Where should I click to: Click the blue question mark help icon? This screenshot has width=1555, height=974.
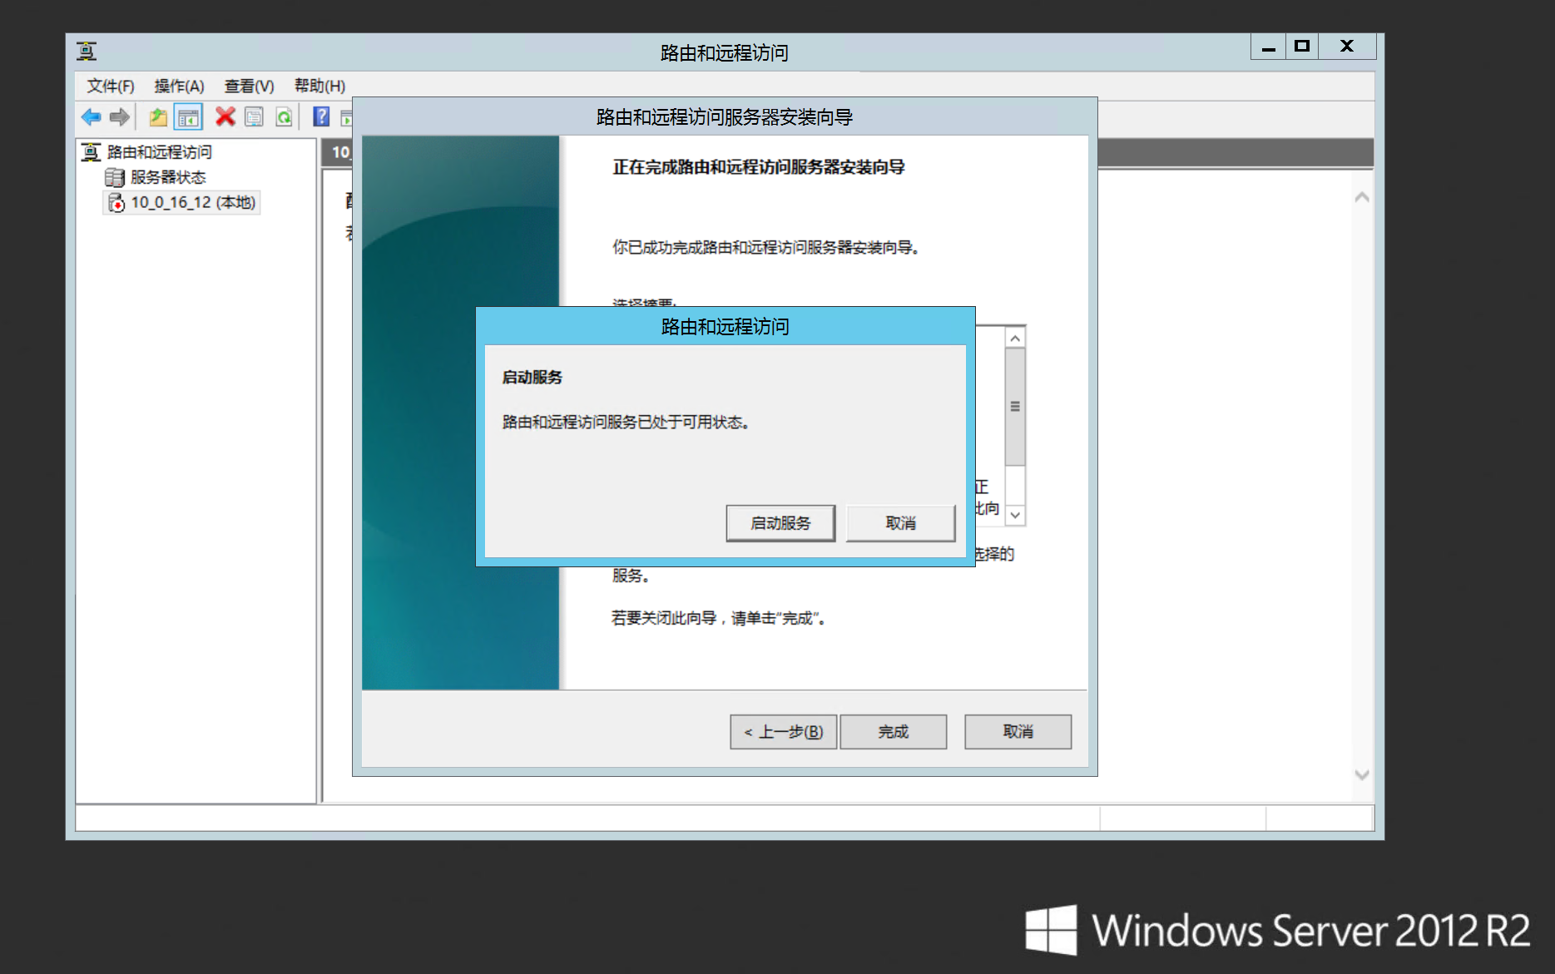321,117
